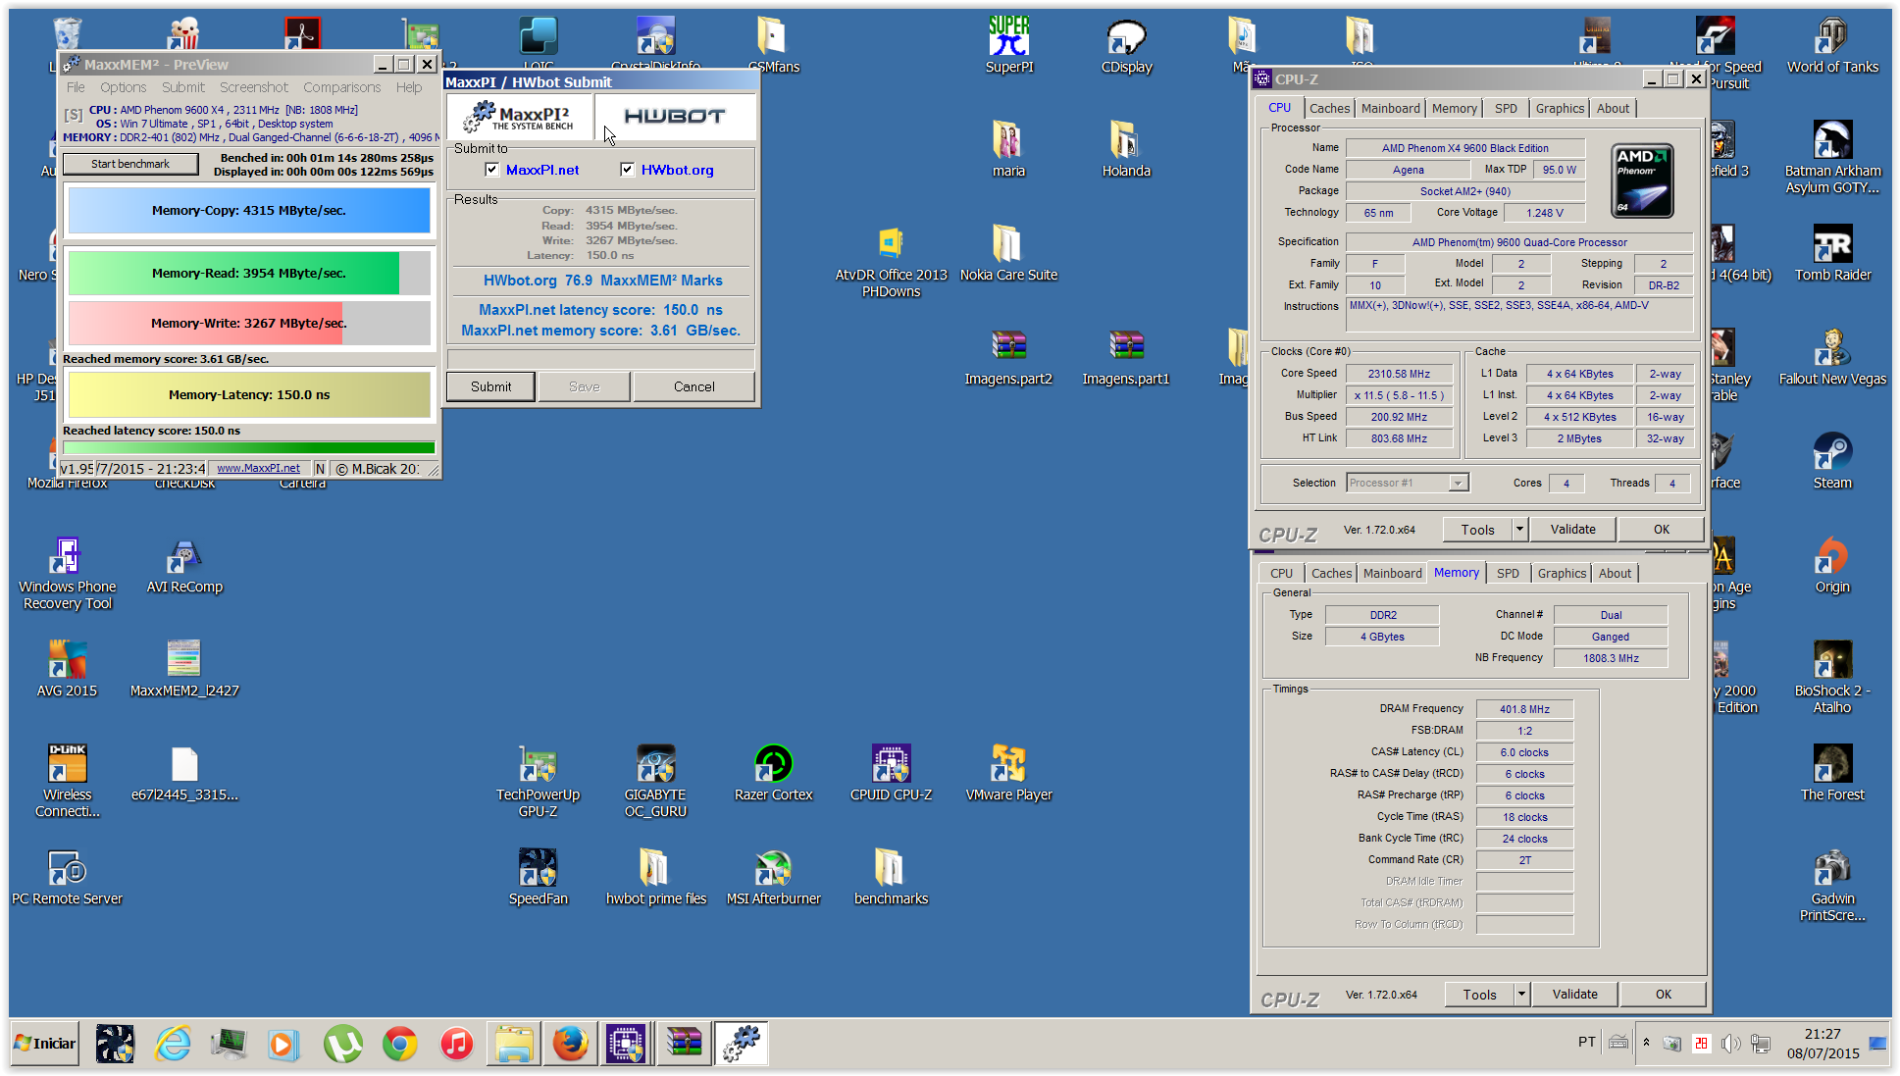Image resolution: width=1900 pixels, height=1076 pixels.
Task: Open the benchmarks folder
Action: tap(891, 878)
